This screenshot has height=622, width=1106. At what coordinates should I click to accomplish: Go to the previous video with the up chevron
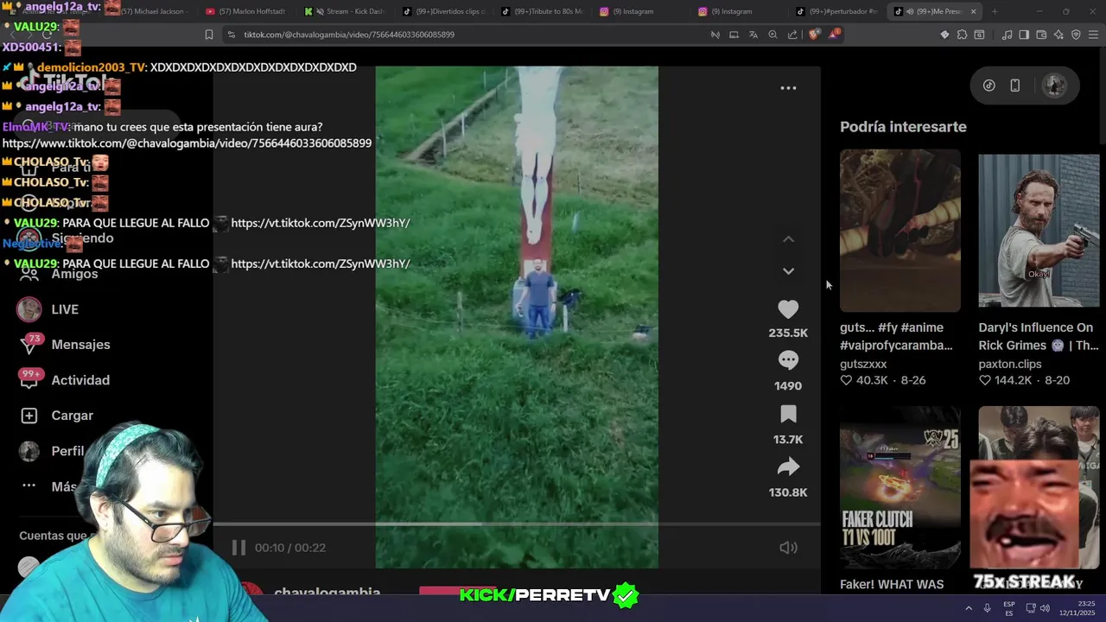pos(788,239)
